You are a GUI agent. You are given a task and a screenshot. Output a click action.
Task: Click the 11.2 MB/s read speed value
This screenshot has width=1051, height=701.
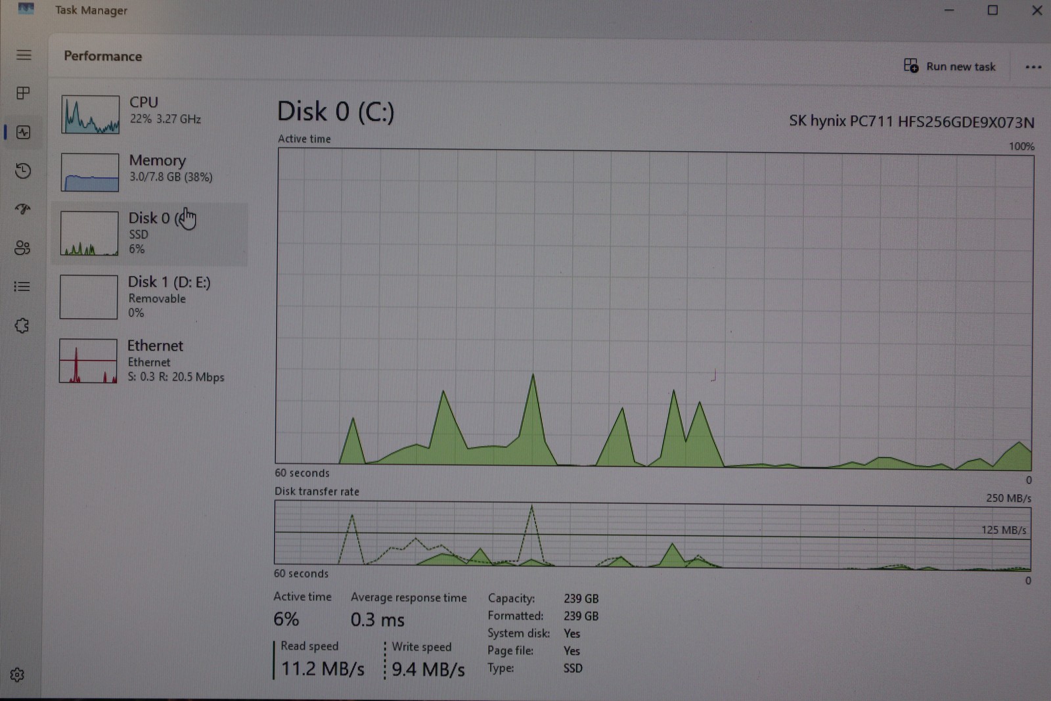tap(323, 669)
